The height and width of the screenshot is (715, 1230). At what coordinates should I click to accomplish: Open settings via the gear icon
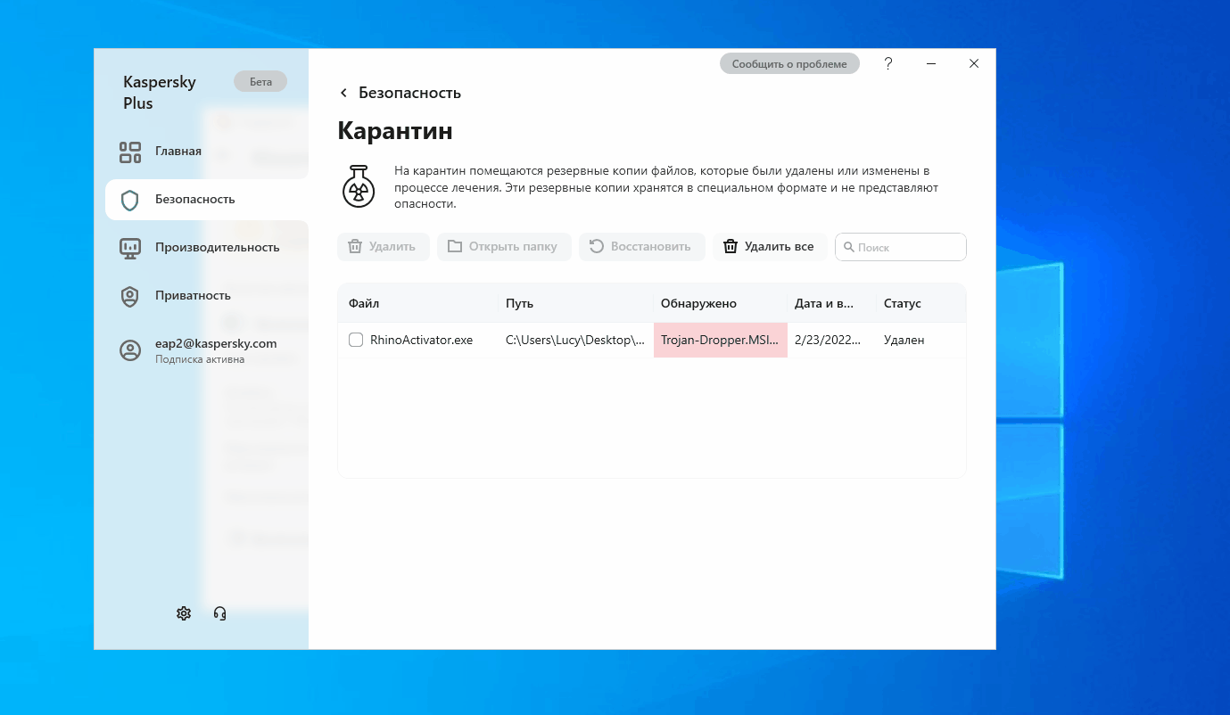(x=184, y=613)
